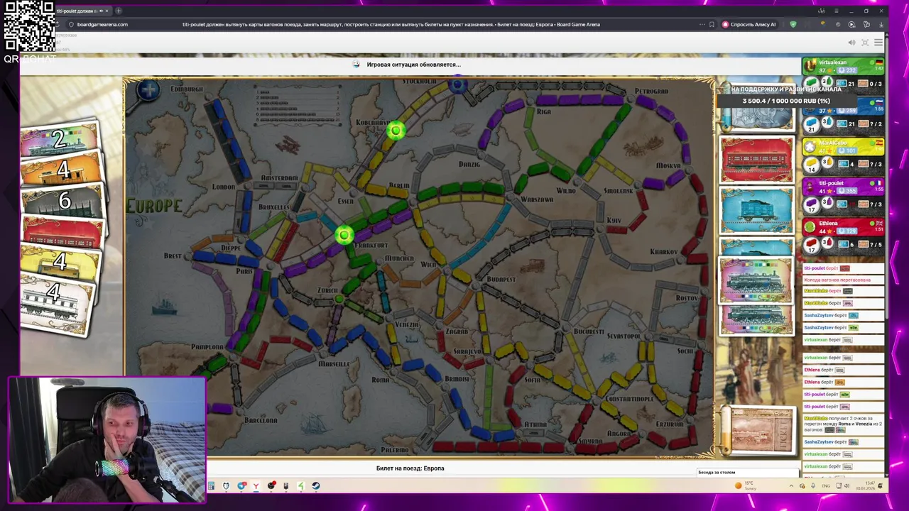Click the bookmark icon in address bar

click(712, 24)
